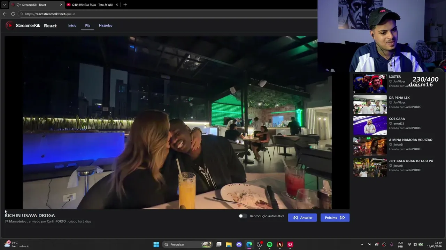The height and width of the screenshot is (250, 446).
Task: Focus the react.streamerkit.net address field
Action: 167,14
